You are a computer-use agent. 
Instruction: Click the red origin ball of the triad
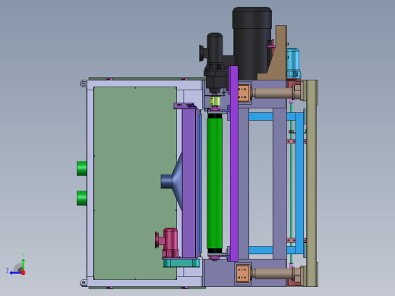[x=24, y=272]
